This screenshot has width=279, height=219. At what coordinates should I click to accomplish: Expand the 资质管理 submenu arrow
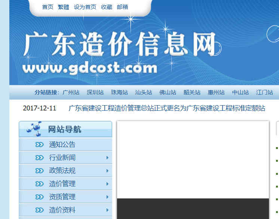[107, 197]
